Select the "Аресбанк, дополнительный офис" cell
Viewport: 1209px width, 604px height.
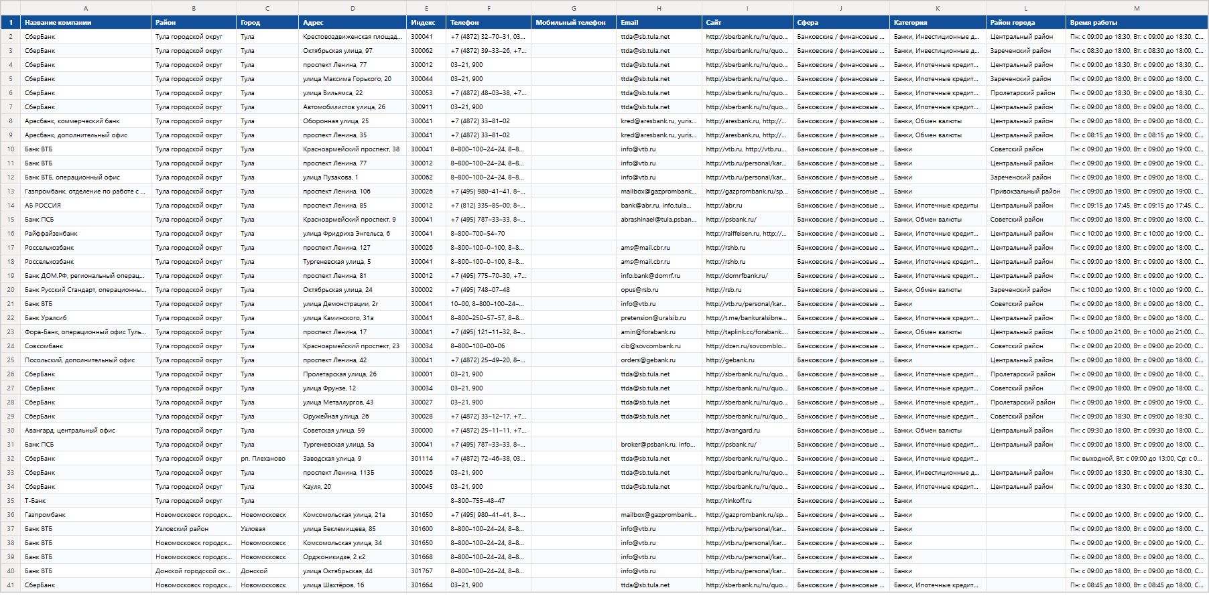click(86, 135)
